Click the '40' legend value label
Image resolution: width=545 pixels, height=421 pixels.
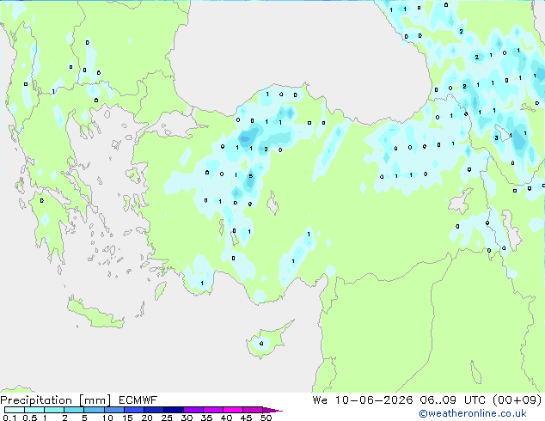pos(226,418)
